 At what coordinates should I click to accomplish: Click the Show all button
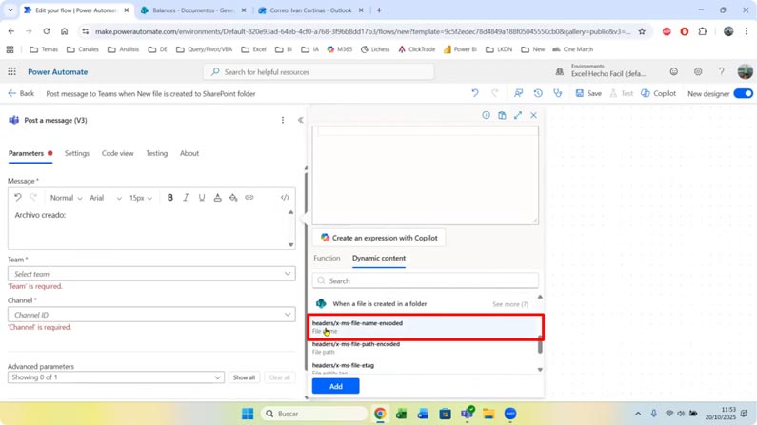pos(244,377)
